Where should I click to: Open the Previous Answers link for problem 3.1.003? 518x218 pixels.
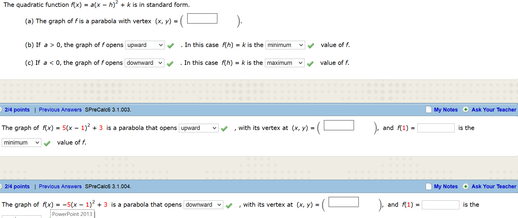(x=60, y=110)
